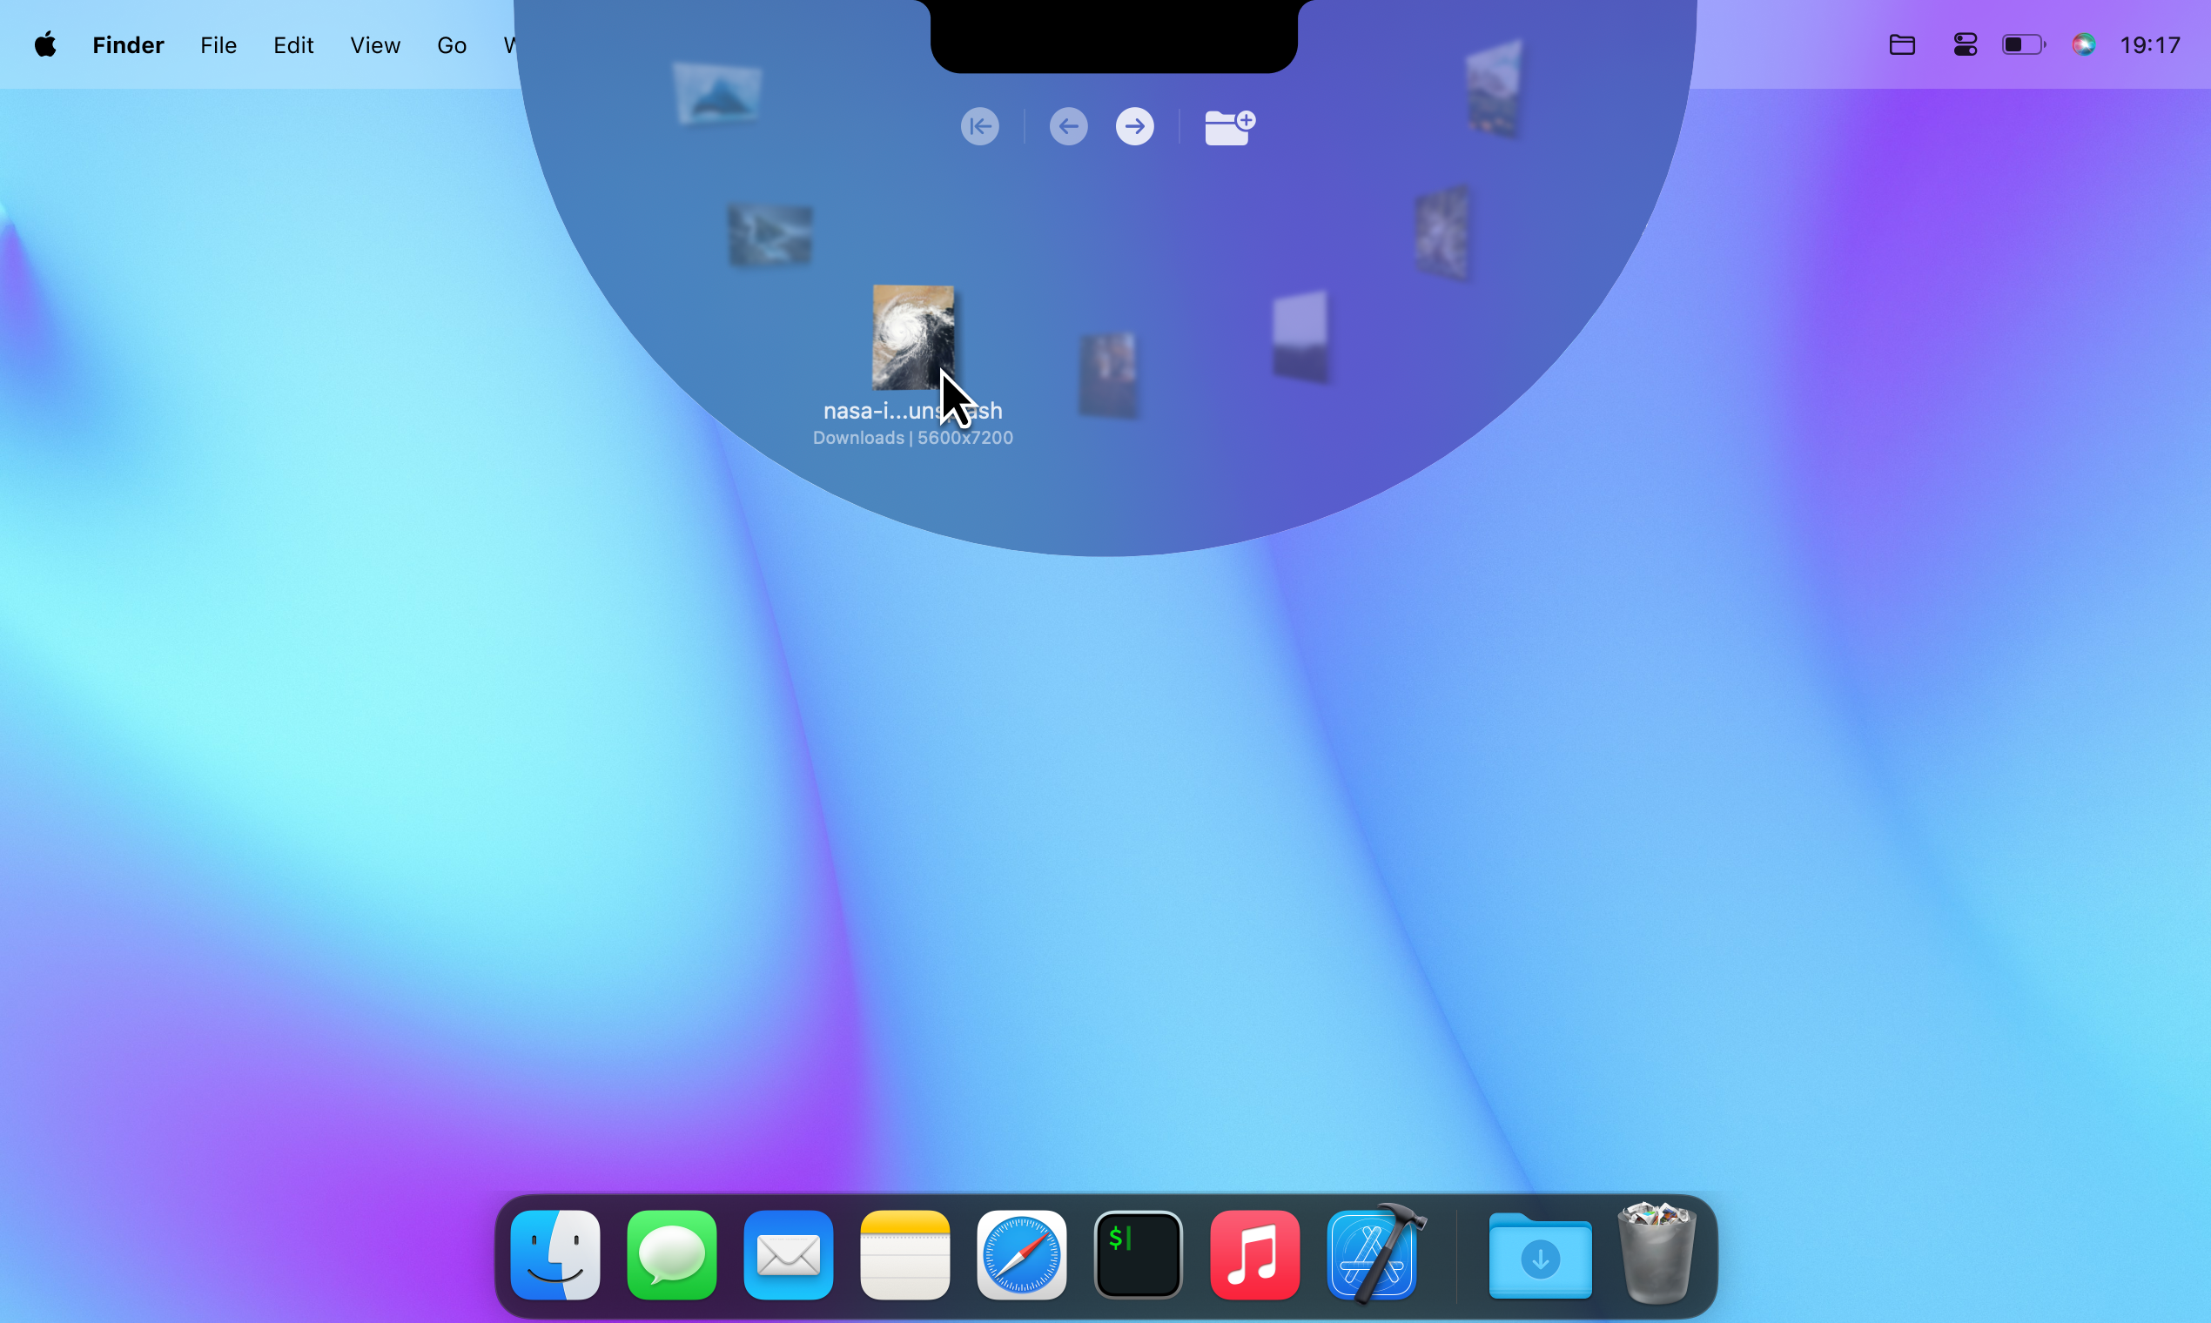Viewport: 2211px width, 1323px height.
Task: Launch Terminal from the Dock
Action: 1138,1254
